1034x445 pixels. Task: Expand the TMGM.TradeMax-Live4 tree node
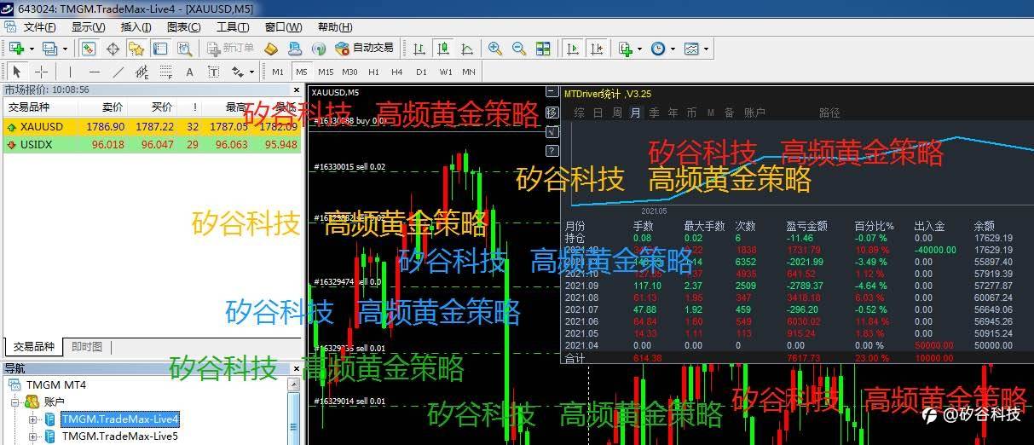33,419
